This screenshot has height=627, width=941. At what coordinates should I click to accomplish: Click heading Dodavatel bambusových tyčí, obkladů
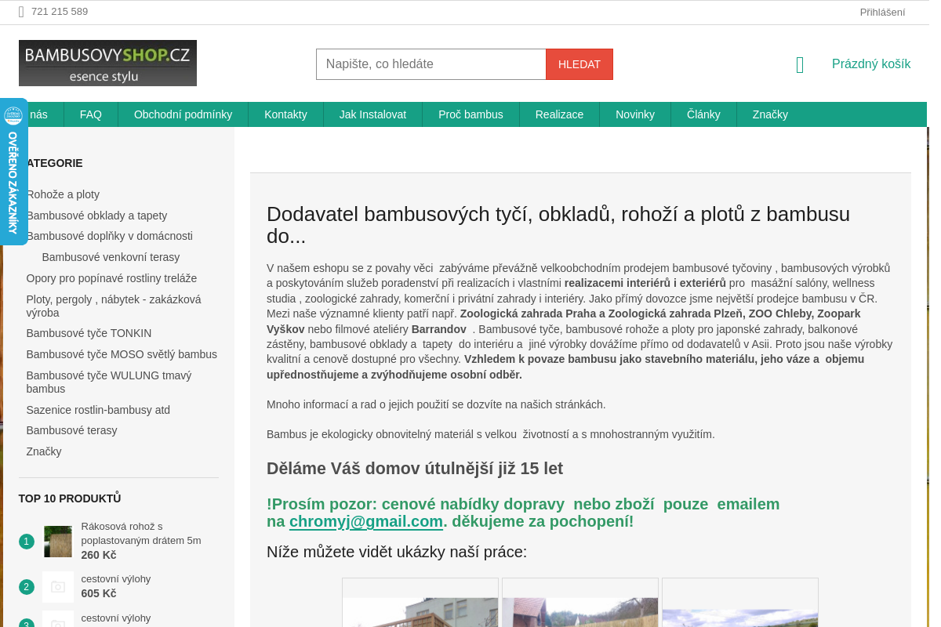click(x=558, y=225)
